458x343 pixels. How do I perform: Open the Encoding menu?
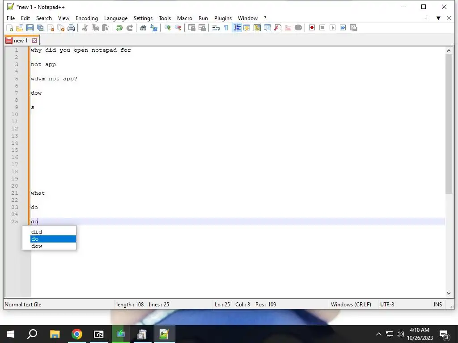pyautogui.click(x=87, y=18)
